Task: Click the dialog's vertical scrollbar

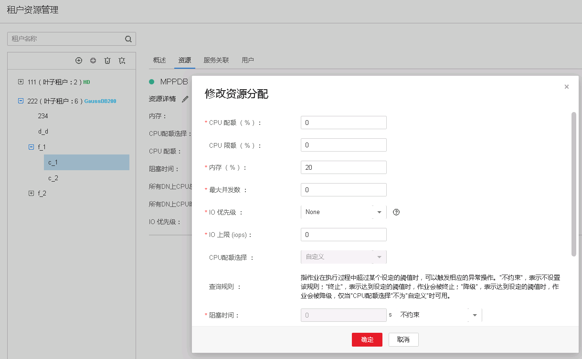Action: click(573, 184)
